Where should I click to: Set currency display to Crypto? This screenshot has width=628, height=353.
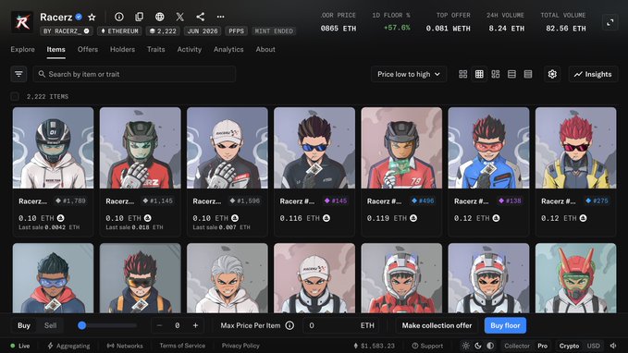[x=569, y=346]
